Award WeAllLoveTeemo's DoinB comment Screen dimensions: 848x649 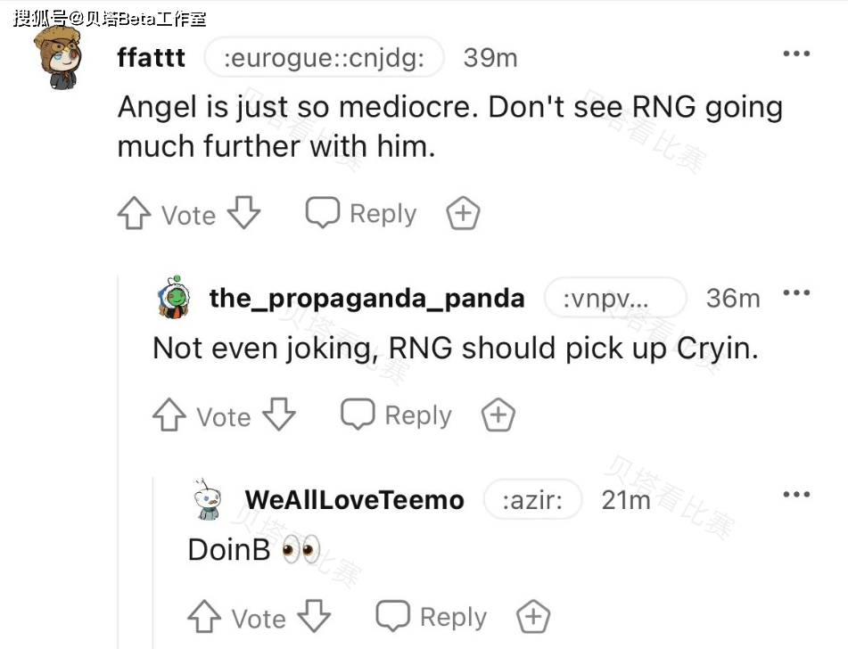(533, 617)
